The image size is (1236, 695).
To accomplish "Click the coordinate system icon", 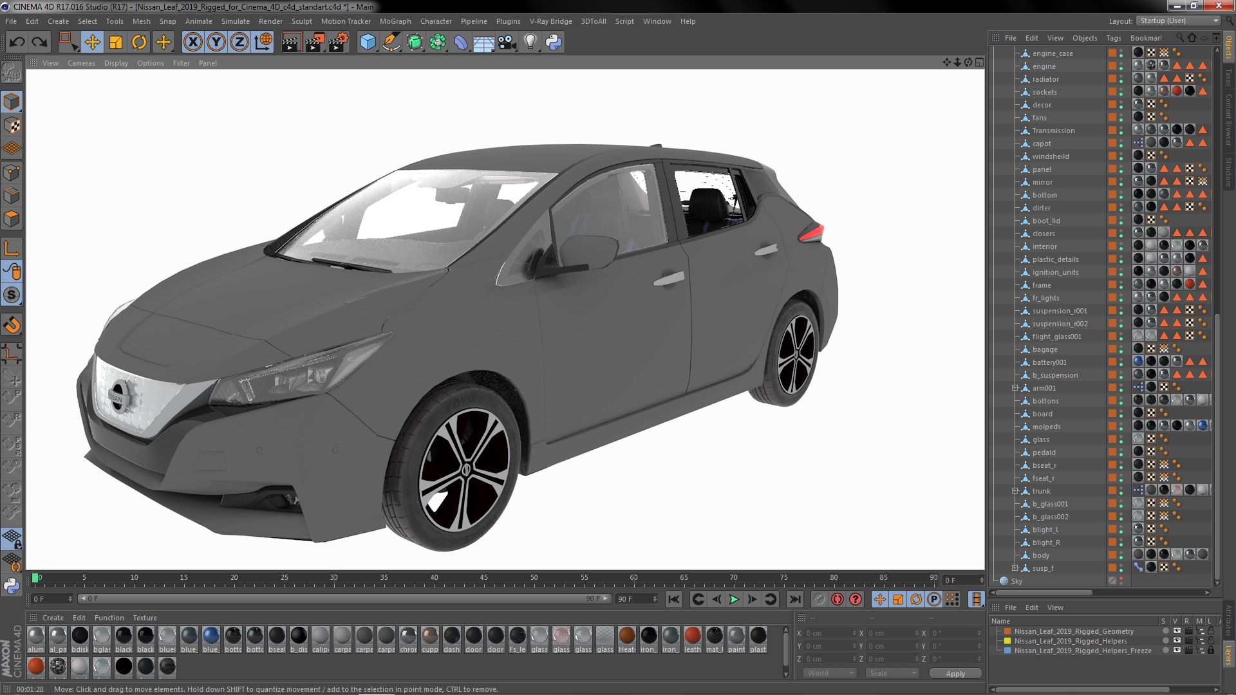I will pyautogui.click(x=263, y=42).
